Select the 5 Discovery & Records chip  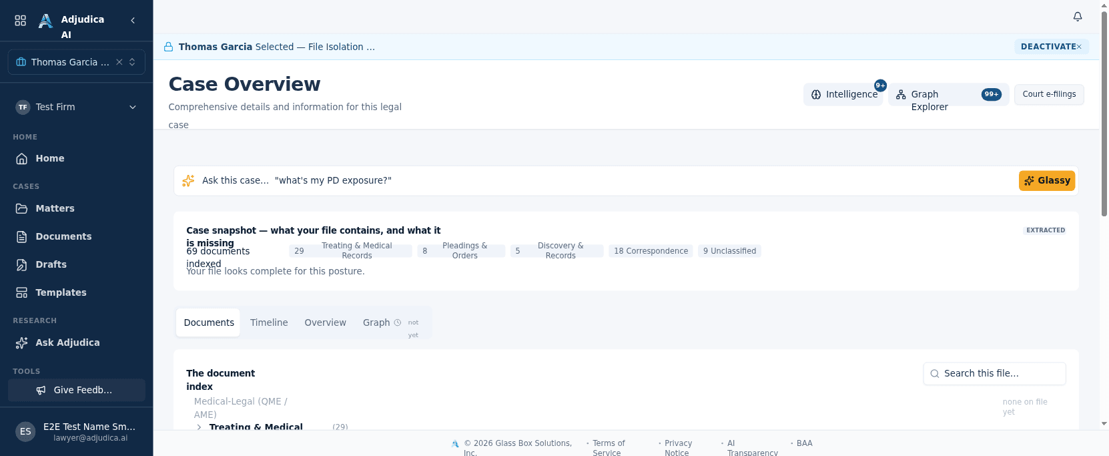557,251
